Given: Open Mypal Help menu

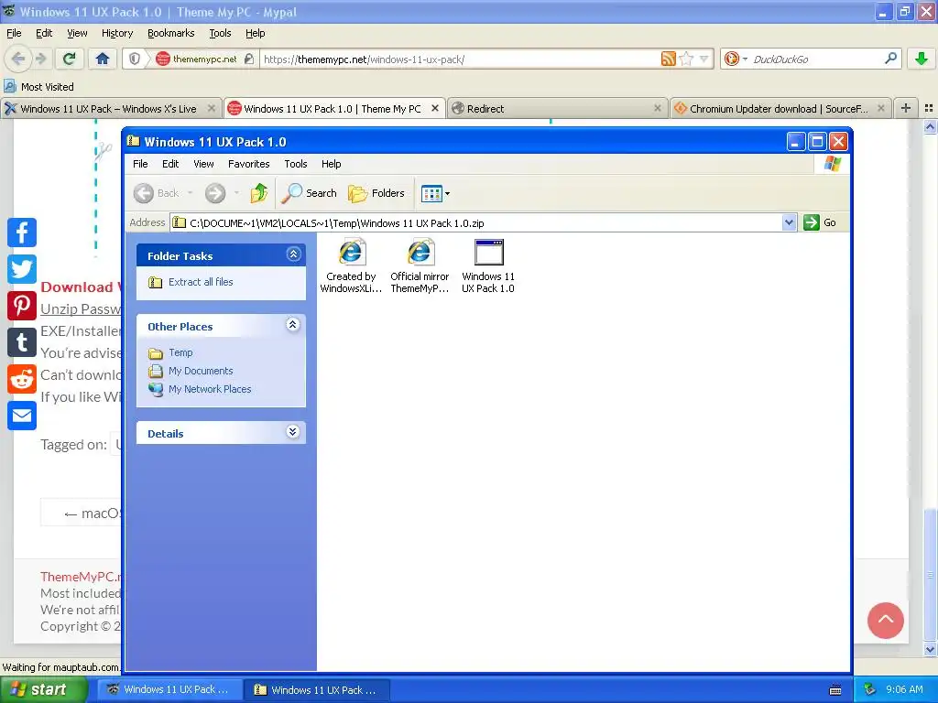Looking at the screenshot, I should [x=255, y=33].
